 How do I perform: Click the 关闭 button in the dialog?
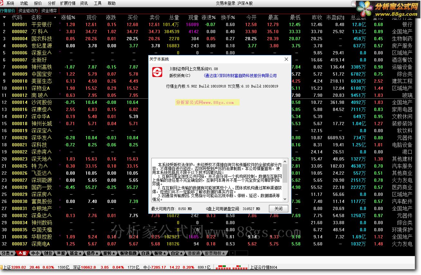279,208
